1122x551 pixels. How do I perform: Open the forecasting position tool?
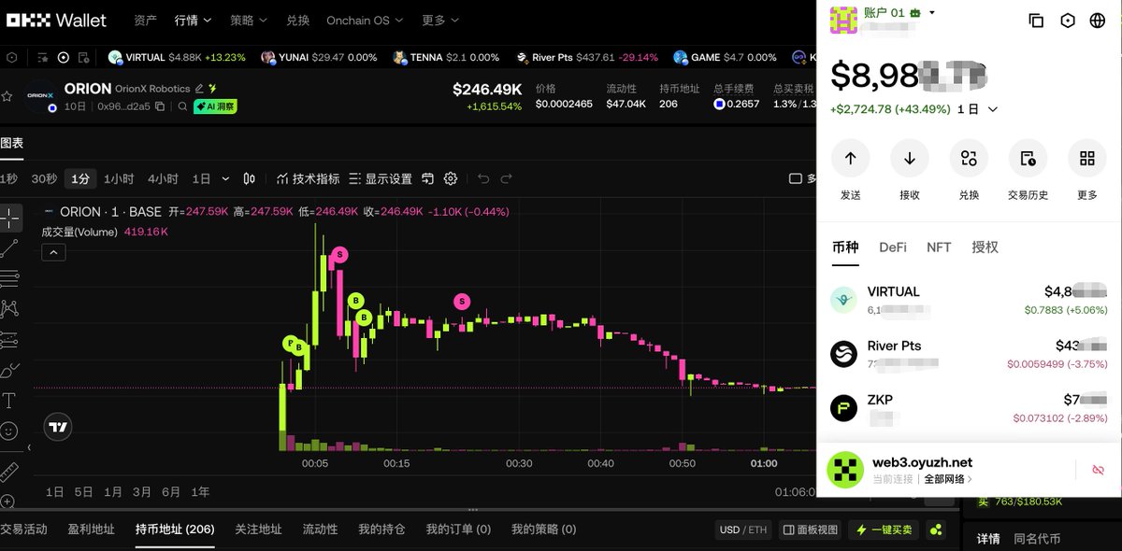coord(10,339)
